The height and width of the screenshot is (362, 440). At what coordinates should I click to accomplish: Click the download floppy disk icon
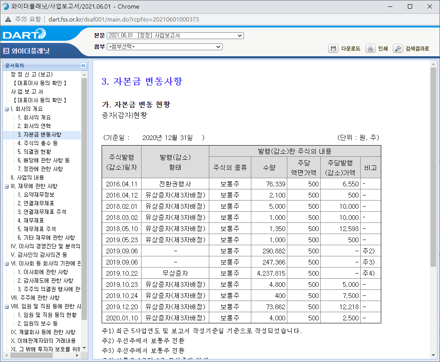point(333,49)
